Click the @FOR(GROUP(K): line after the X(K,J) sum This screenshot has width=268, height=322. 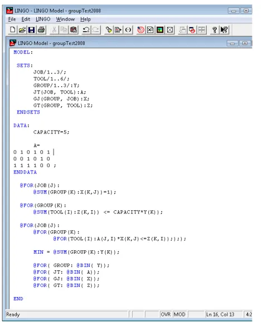(43, 205)
